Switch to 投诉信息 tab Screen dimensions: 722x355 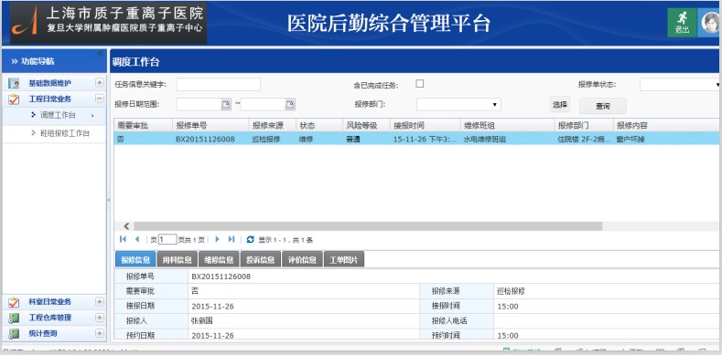pyautogui.click(x=261, y=259)
